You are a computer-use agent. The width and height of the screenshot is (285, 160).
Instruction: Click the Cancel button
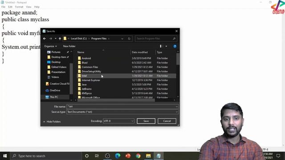coord(167,121)
